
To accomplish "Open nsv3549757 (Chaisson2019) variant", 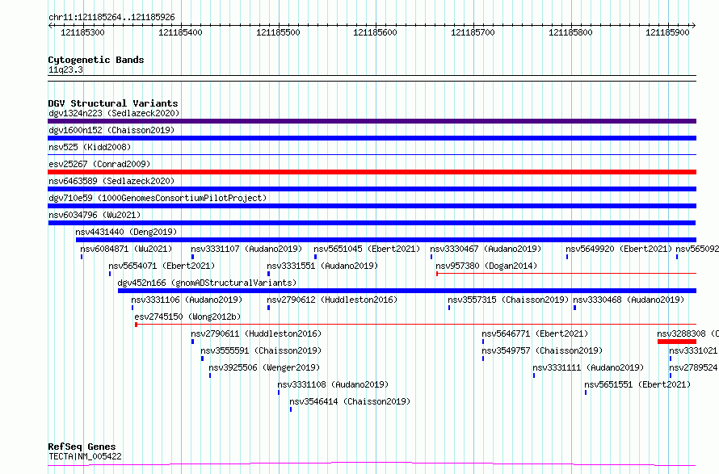I will pos(542,350).
